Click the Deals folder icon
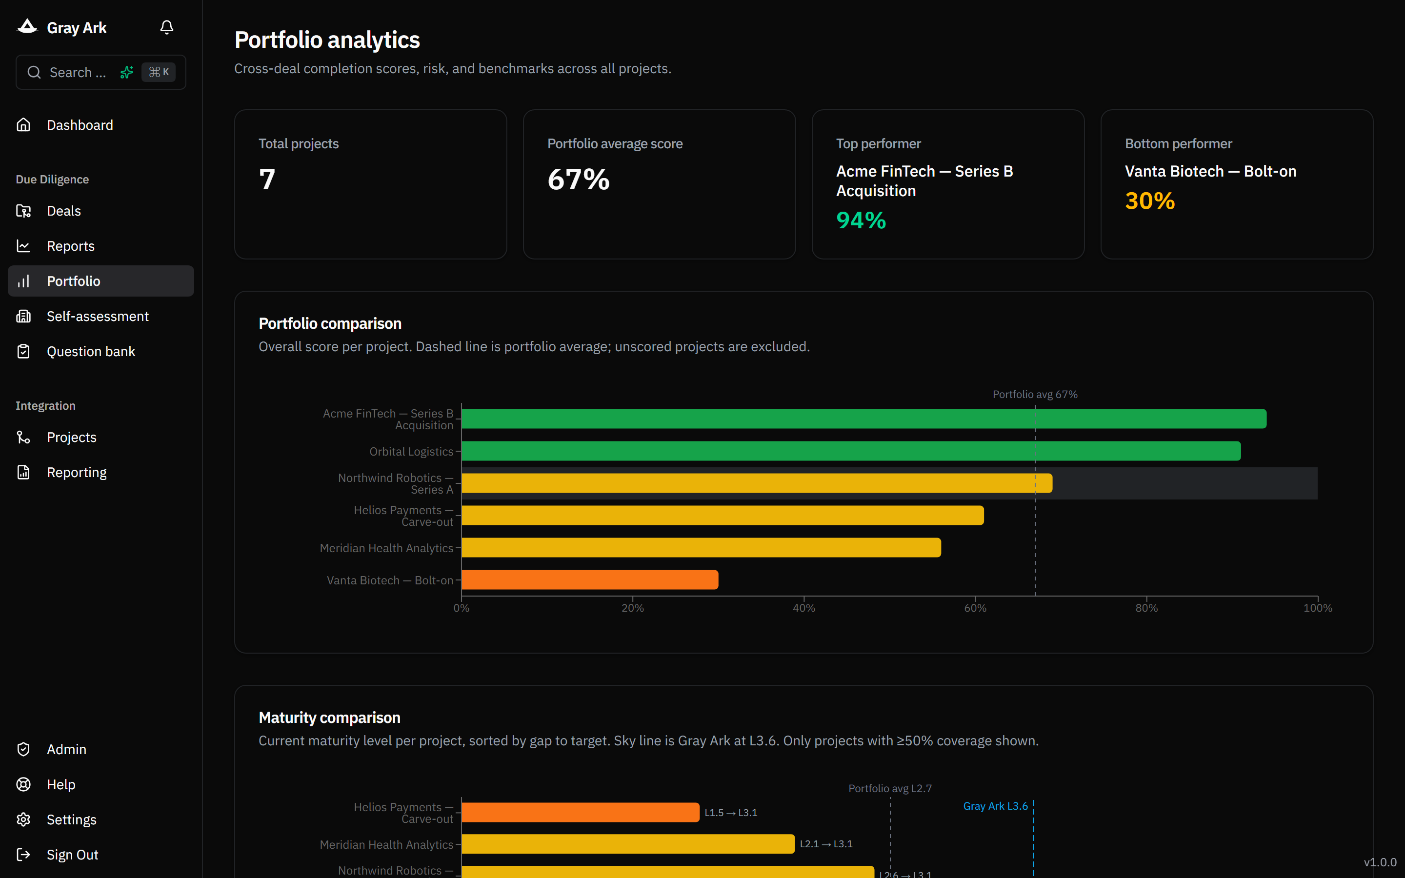 [x=23, y=211]
